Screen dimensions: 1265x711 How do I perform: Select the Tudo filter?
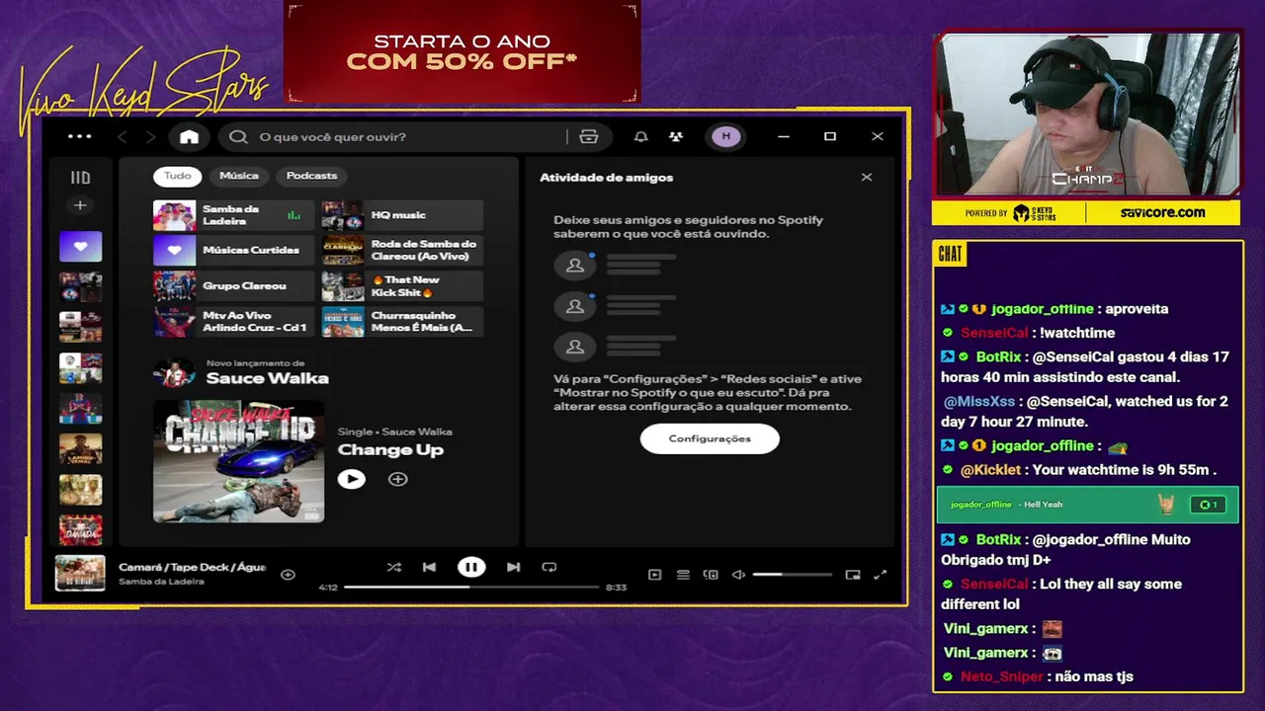click(178, 176)
